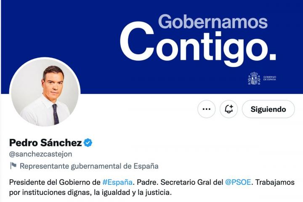Click the Presidente del Gobierno de bio text
Viewport: 303px width, 202px height.
point(55,182)
